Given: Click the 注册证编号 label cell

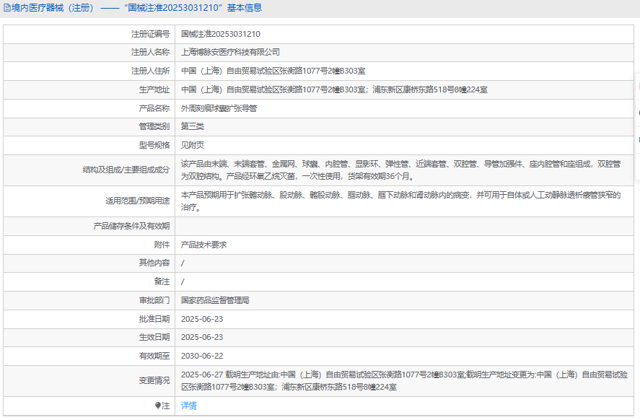Looking at the screenshot, I should coord(150,34).
